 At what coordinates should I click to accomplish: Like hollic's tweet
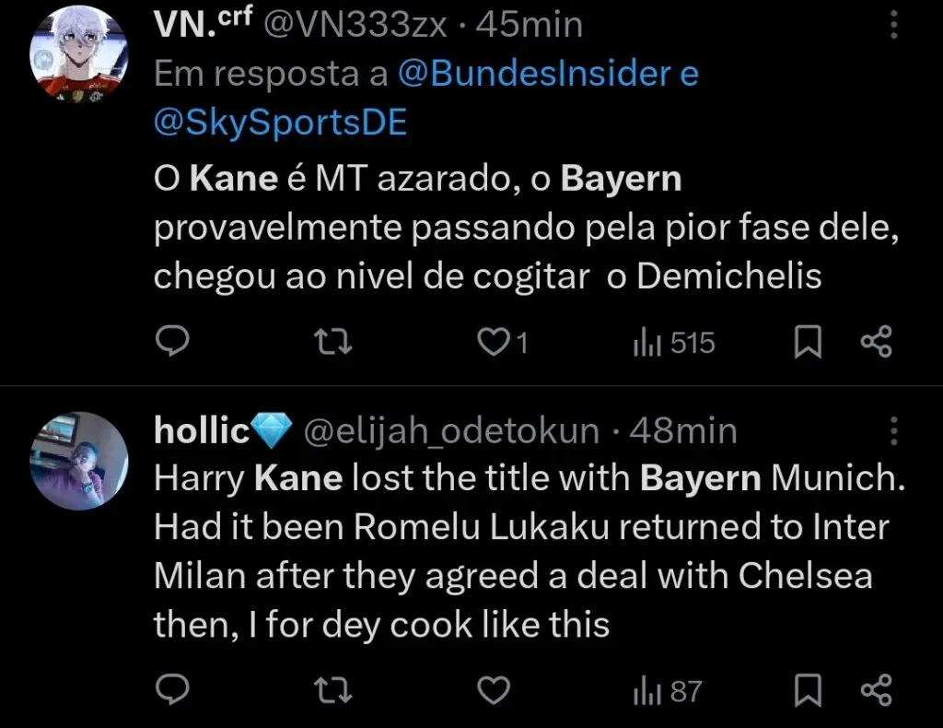495,690
